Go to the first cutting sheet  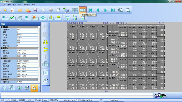click(90, 10)
